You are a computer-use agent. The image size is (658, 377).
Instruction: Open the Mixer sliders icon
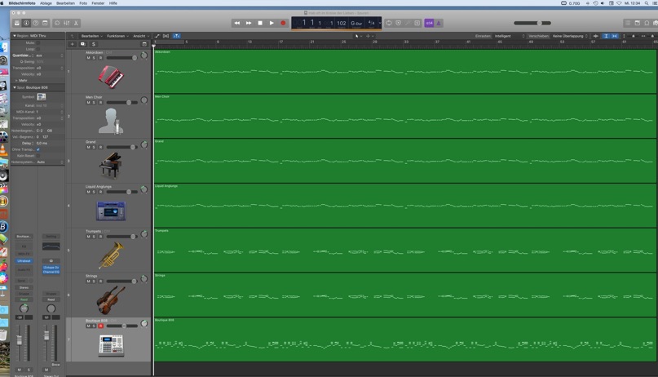click(x=66, y=23)
